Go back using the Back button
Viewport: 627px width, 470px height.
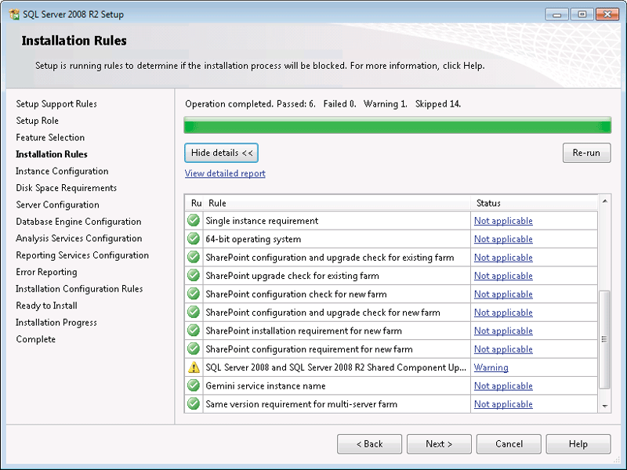(369, 444)
